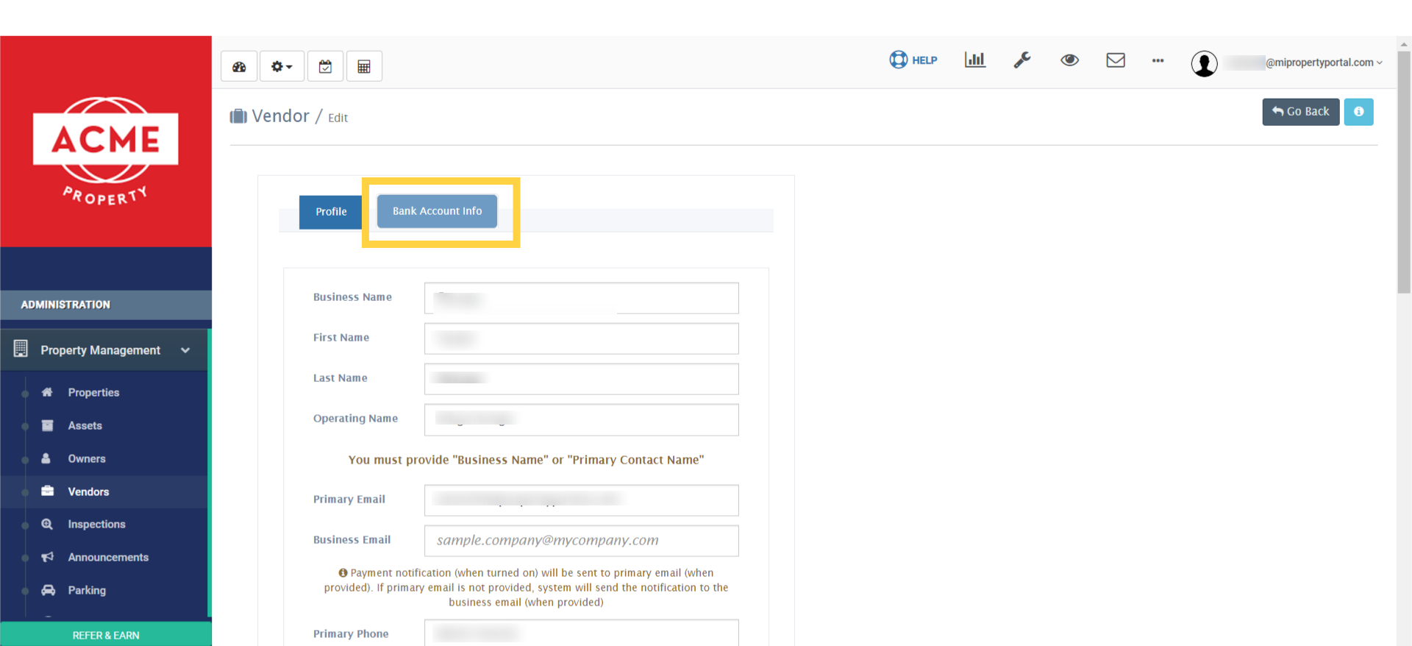Image resolution: width=1412 pixels, height=646 pixels.
Task: Switch to the Profile tab
Action: 331,212
